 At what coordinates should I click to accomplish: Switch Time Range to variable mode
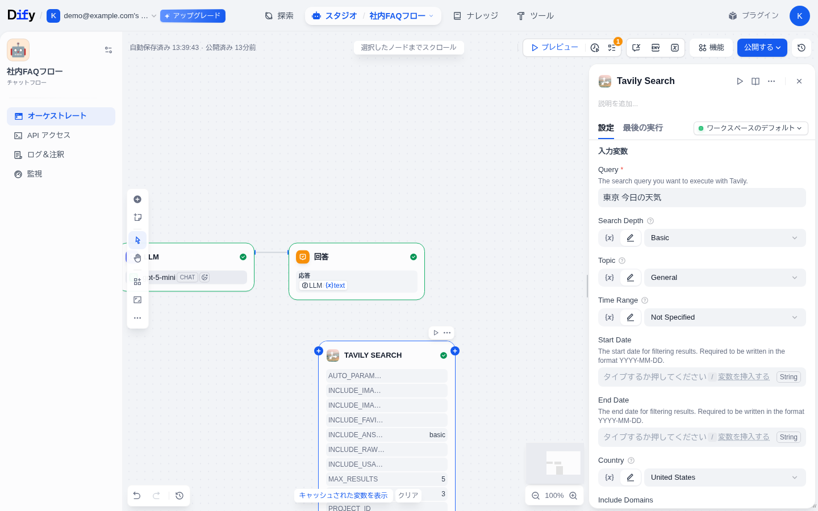tap(610, 317)
